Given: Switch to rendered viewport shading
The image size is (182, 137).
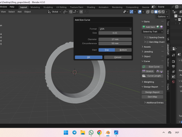Looking at the screenshot, I should [x=163, y=12].
